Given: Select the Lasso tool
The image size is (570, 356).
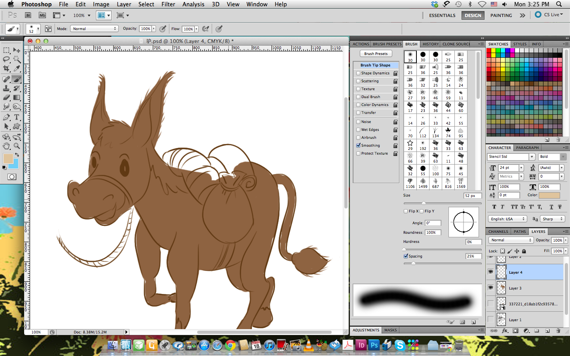Looking at the screenshot, I should click(x=6, y=59).
